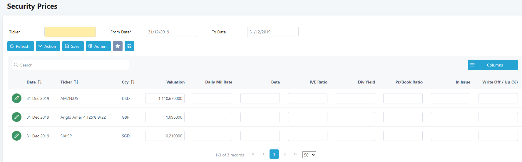Sort by Ticker column arrows

coord(76,82)
